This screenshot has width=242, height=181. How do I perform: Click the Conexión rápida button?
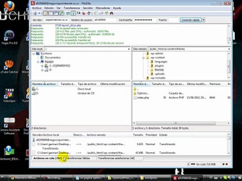pos(191,20)
